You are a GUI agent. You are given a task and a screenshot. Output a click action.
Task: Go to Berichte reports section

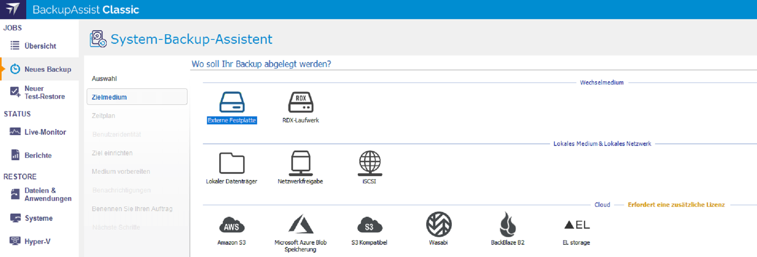click(38, 155)
